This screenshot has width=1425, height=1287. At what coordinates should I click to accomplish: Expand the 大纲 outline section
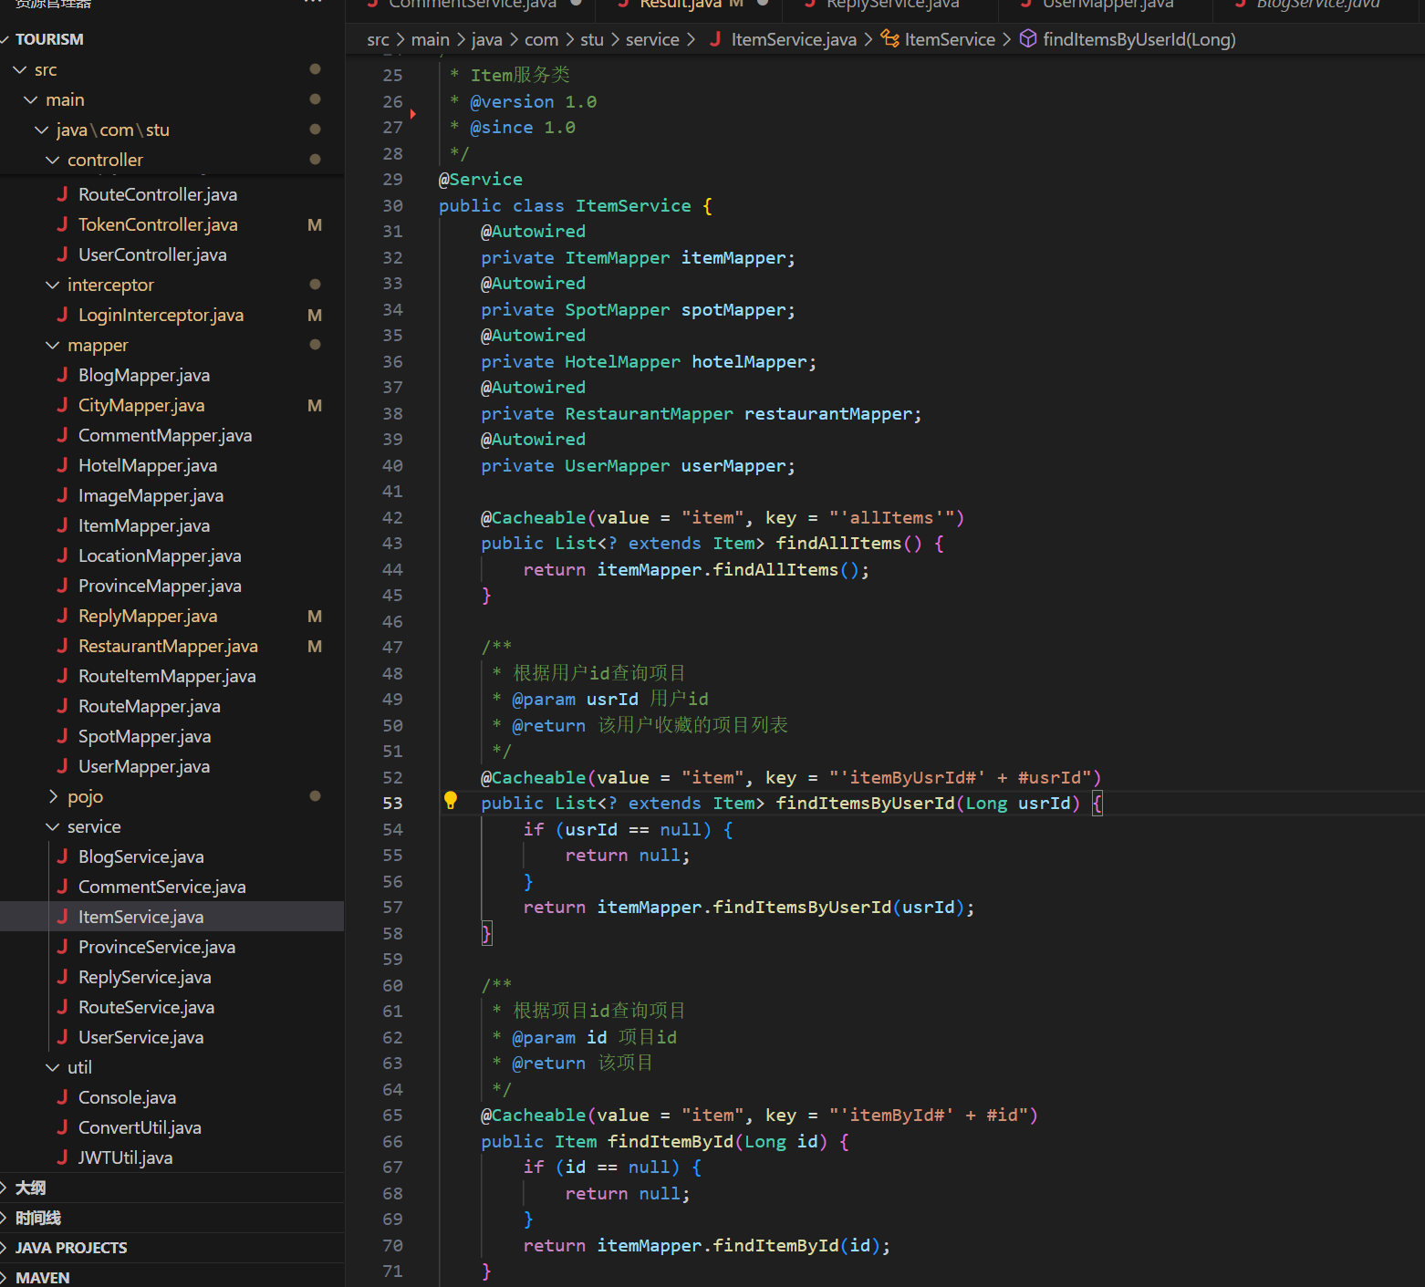[x=30, y=1188]
